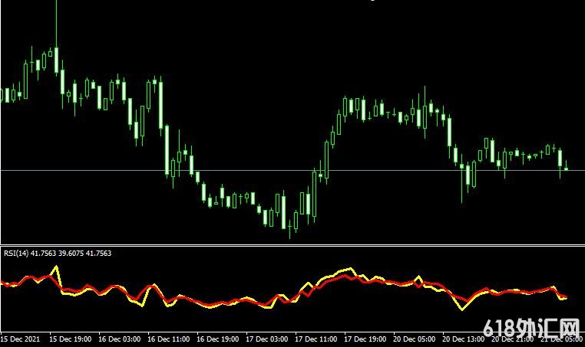Viewport: 585px width, 347px height.
Task: Click the '20 Dec 05:00' time label
Action: [414, 339]
